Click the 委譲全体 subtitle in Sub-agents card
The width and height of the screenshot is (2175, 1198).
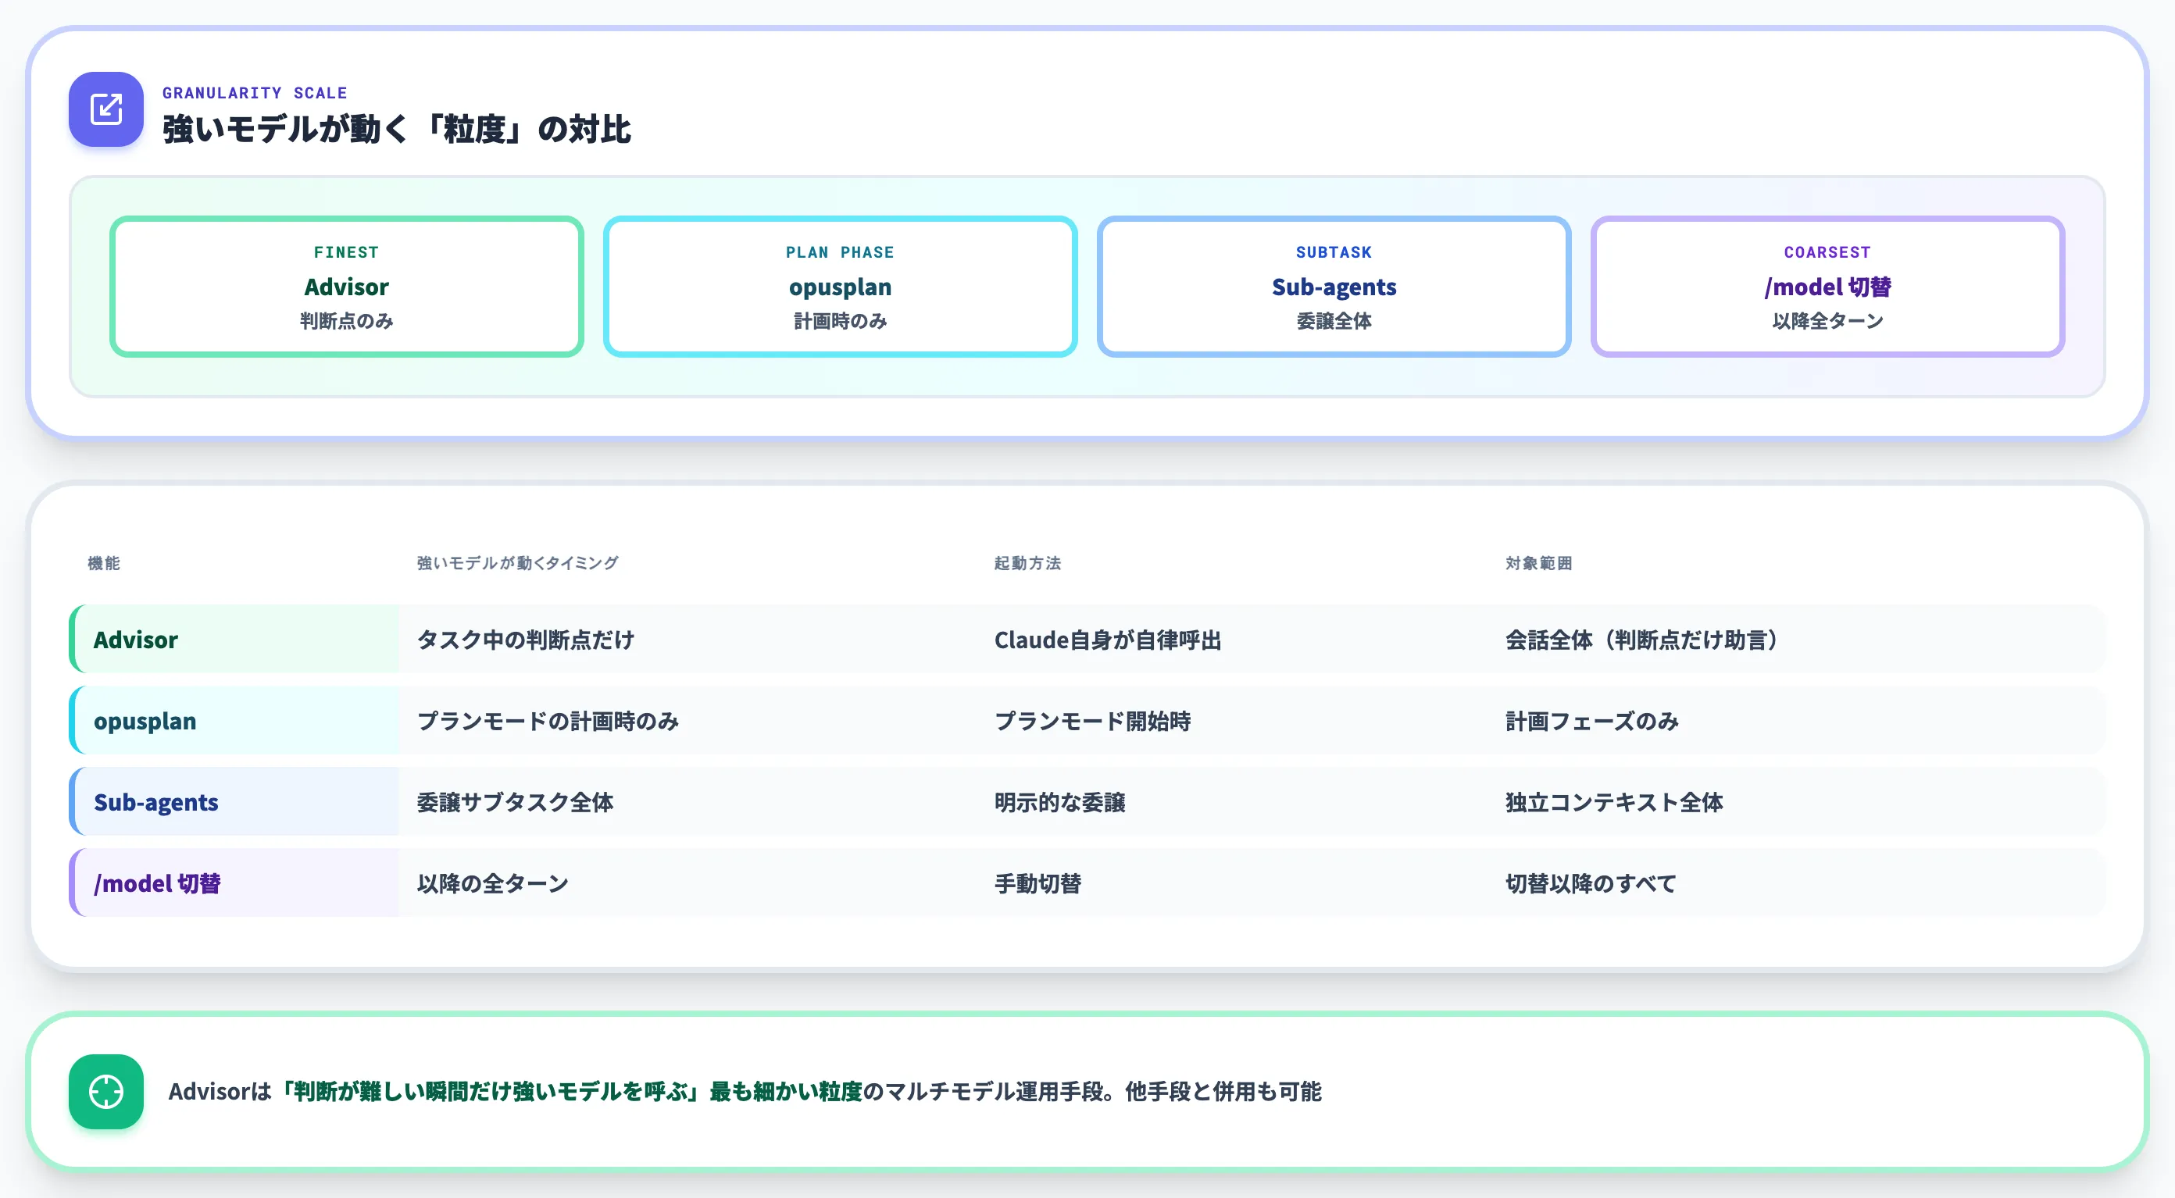click(x=1334, y=321)
